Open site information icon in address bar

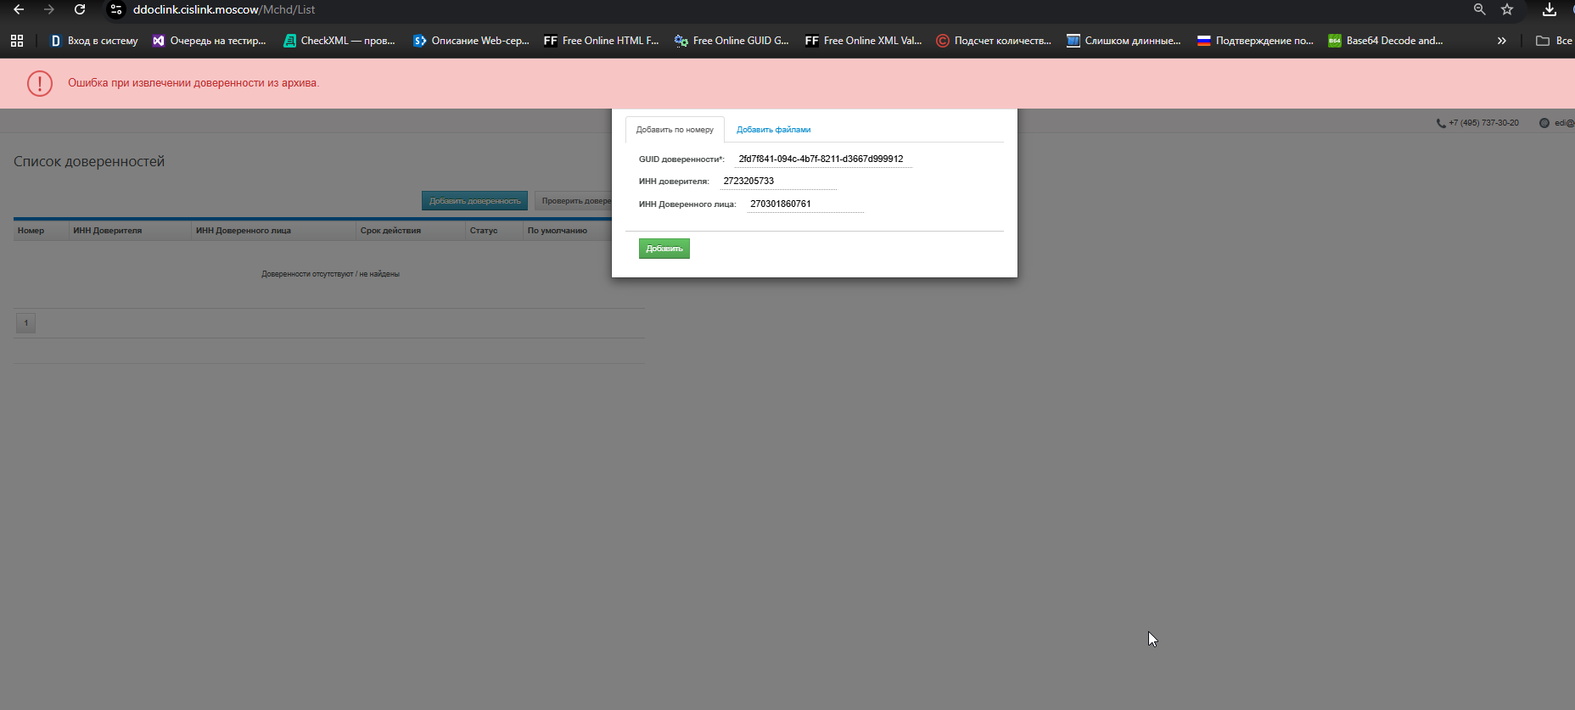(116, 9)
